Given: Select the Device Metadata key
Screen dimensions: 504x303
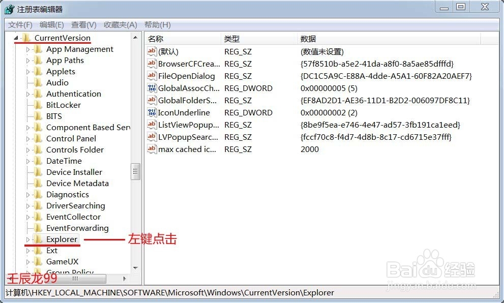Looking at the screenshot, I should [77, 184].
